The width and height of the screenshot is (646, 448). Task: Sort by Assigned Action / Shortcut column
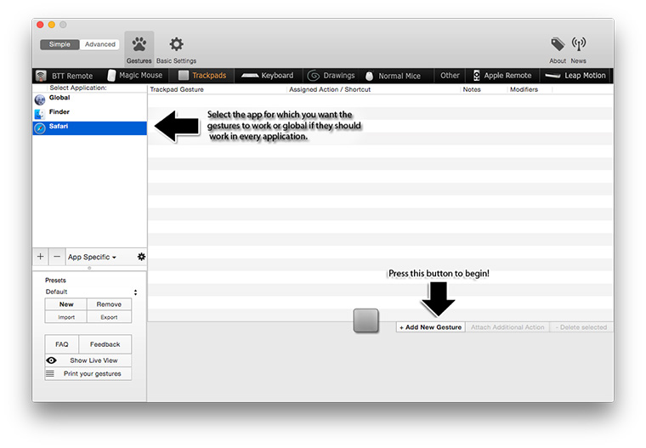click(373, 89)
